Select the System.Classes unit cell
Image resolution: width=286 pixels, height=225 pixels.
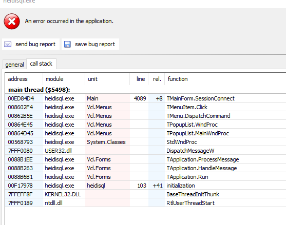click(106, 142)
